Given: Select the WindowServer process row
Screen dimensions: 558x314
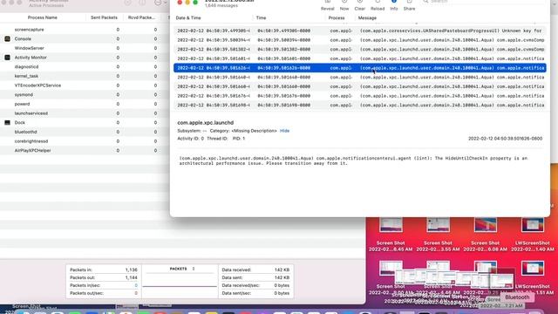Looking at the screenshot, I should click(85, 48).
